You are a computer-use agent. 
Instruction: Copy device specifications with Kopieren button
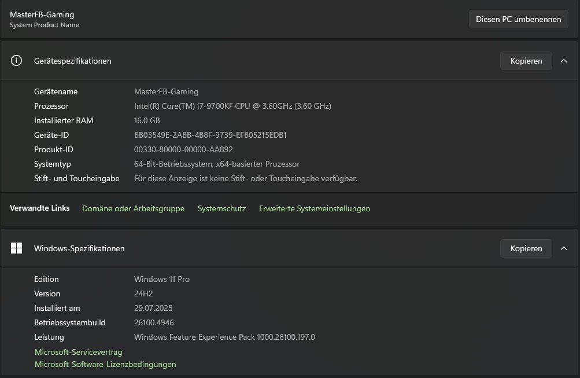(526, 61)
